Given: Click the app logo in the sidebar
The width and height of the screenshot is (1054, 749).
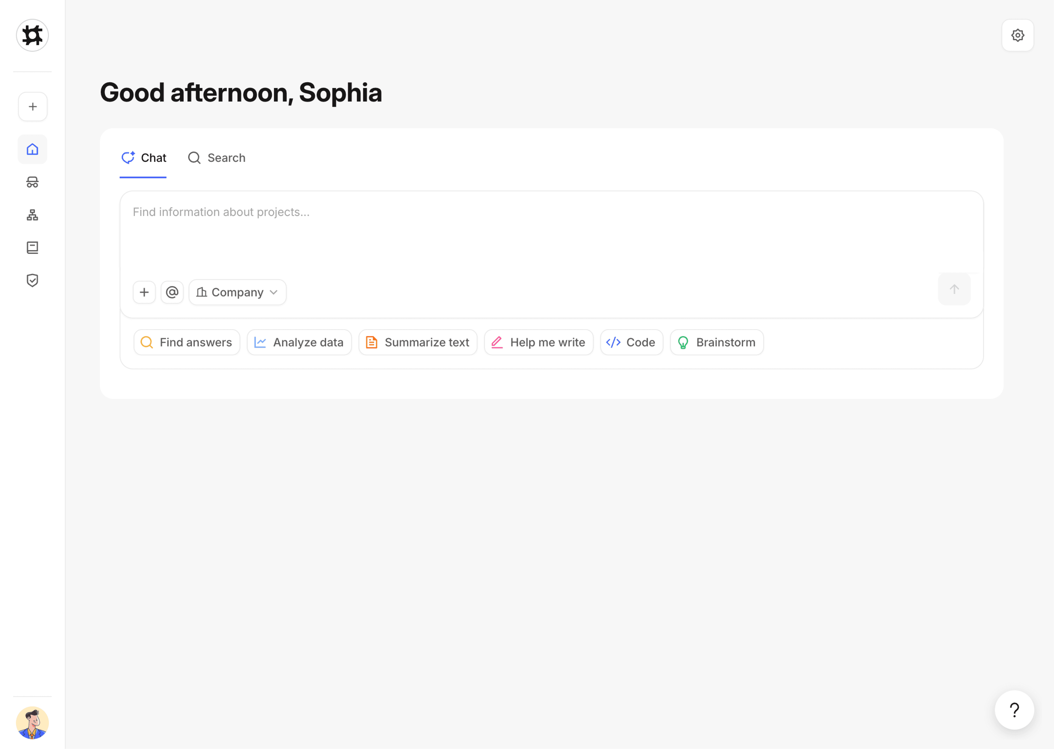Looking at the screenshot, I should 32,35.
